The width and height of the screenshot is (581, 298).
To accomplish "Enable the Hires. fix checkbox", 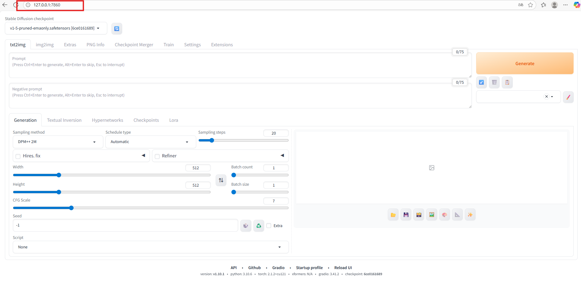I will [18, 156].
